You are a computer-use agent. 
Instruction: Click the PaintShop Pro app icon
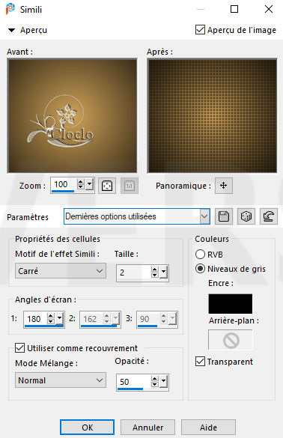[x=10, y=9]
